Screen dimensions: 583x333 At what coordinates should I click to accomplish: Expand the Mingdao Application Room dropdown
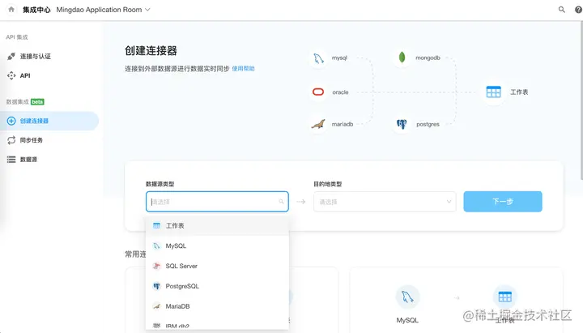(104, 10)
